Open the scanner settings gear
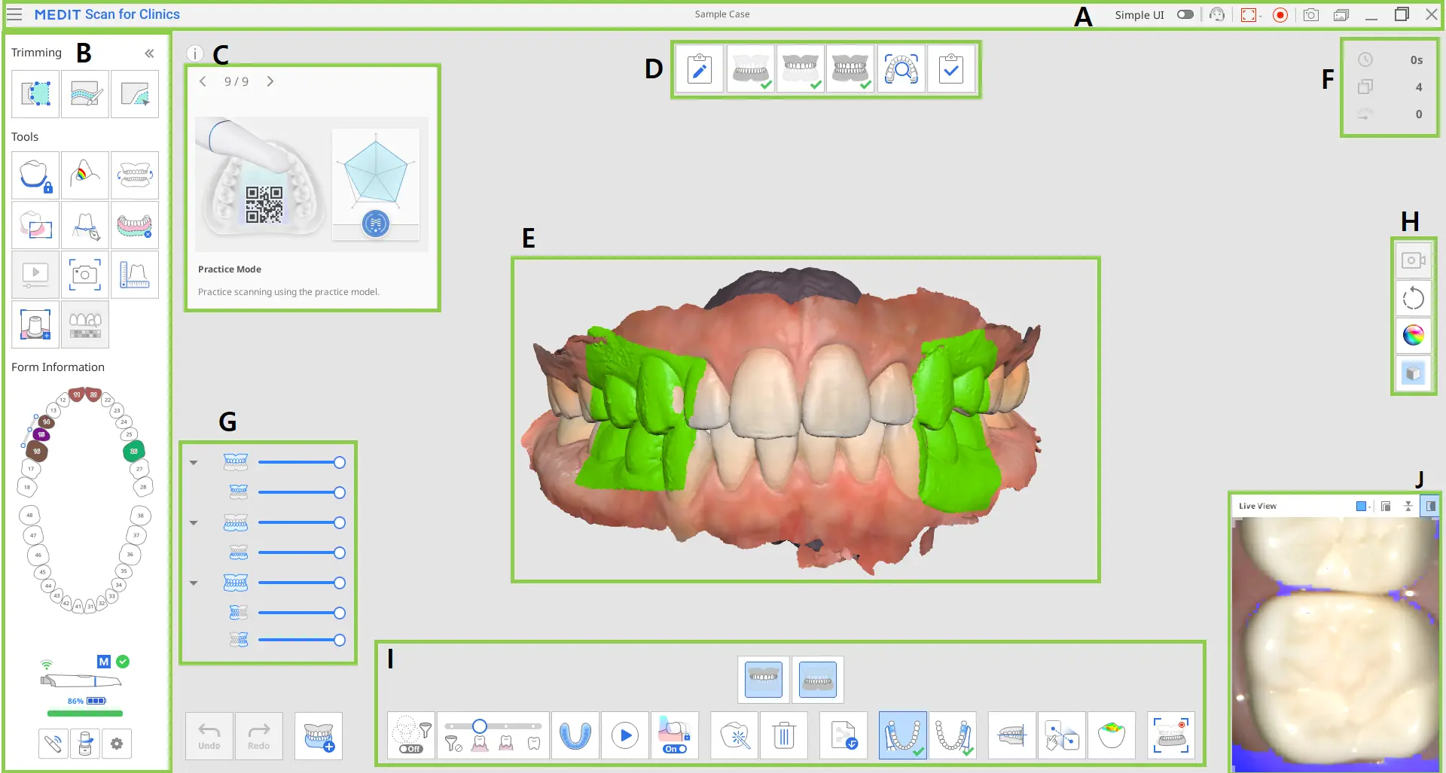The height and width of the screenshot is (773, 1446). pyautogui.click(x=116, y=744)
